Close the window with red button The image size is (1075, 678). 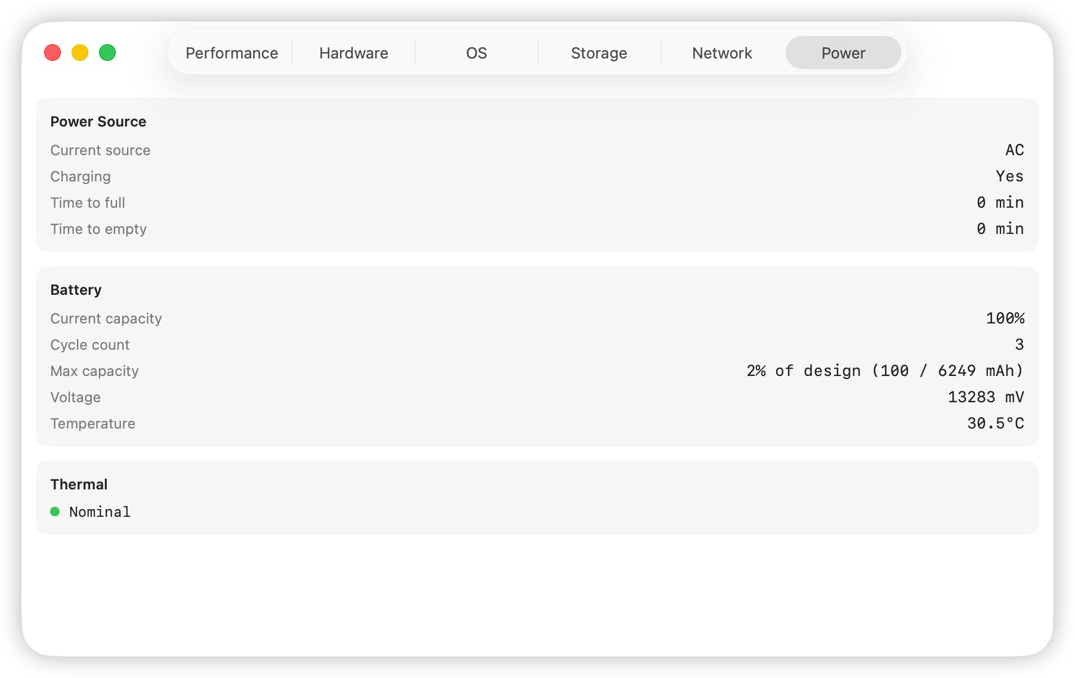(x=52, y=53)
